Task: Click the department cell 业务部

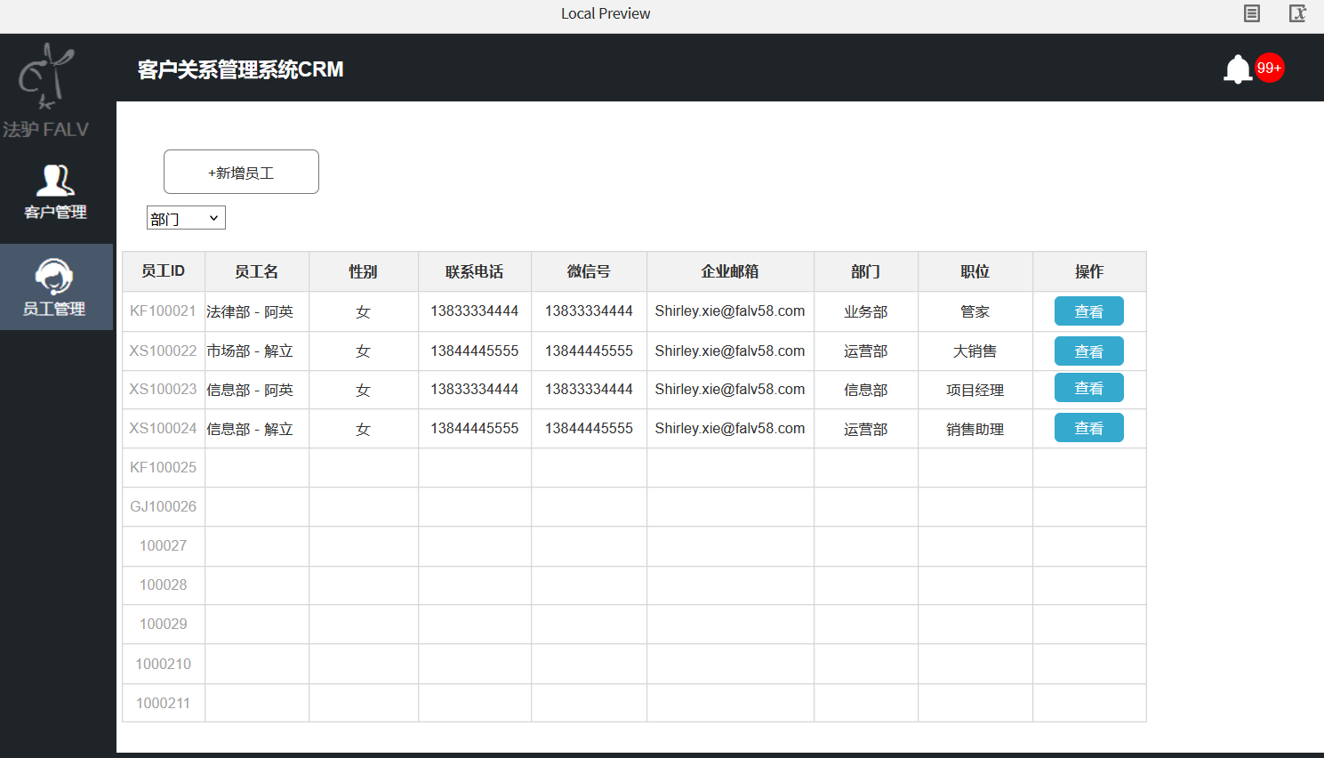Action: pos(866,311)
